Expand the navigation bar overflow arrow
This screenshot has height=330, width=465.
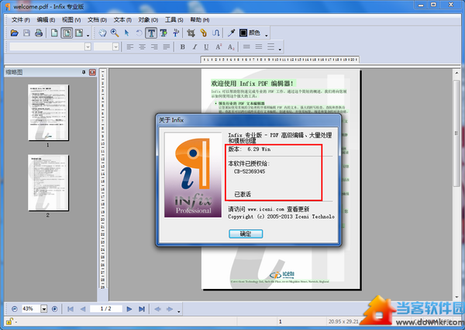178,311
